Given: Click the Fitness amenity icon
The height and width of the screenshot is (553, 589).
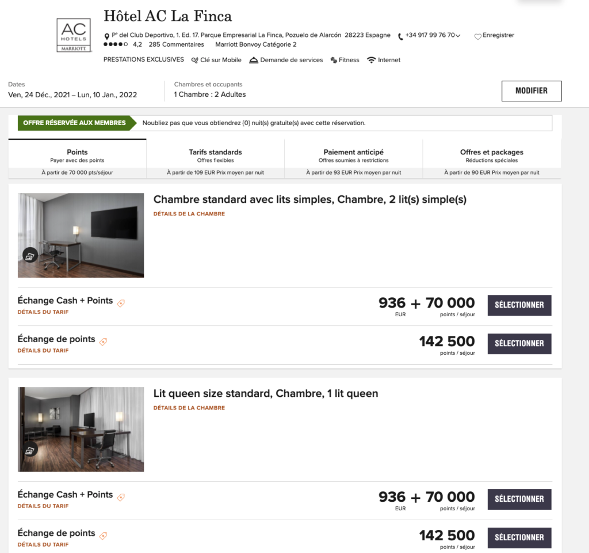Looking at the screenshot, I should pos(334,60).
